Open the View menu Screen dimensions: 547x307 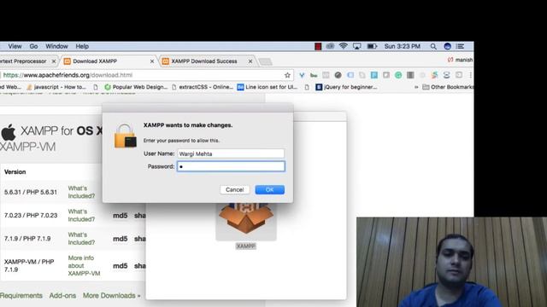15,46
